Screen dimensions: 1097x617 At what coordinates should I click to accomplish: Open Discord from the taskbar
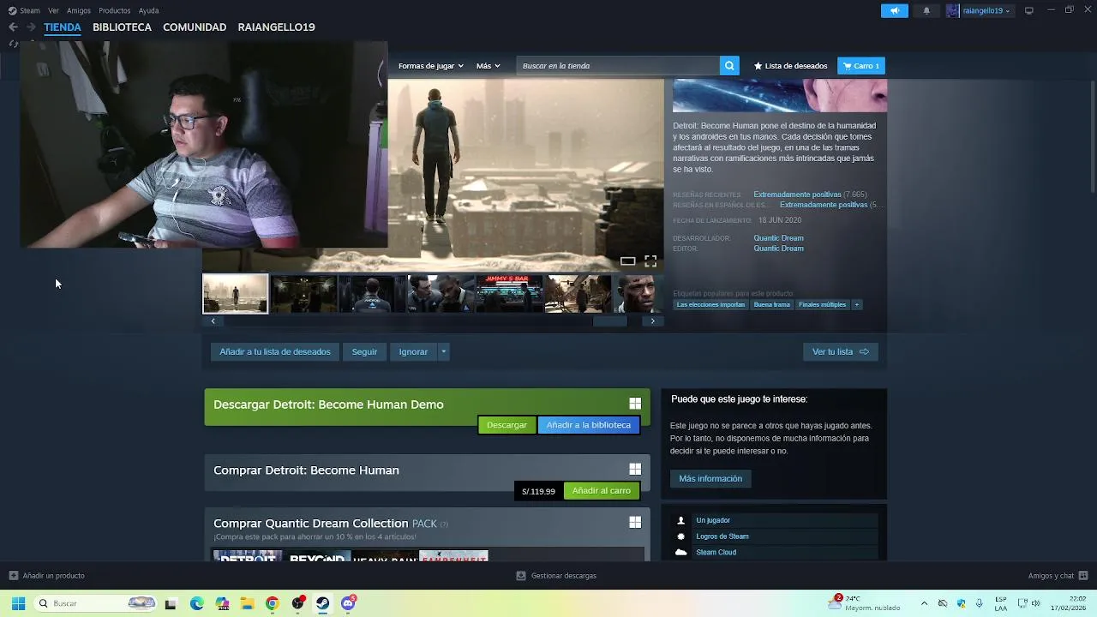coord(348,603)
